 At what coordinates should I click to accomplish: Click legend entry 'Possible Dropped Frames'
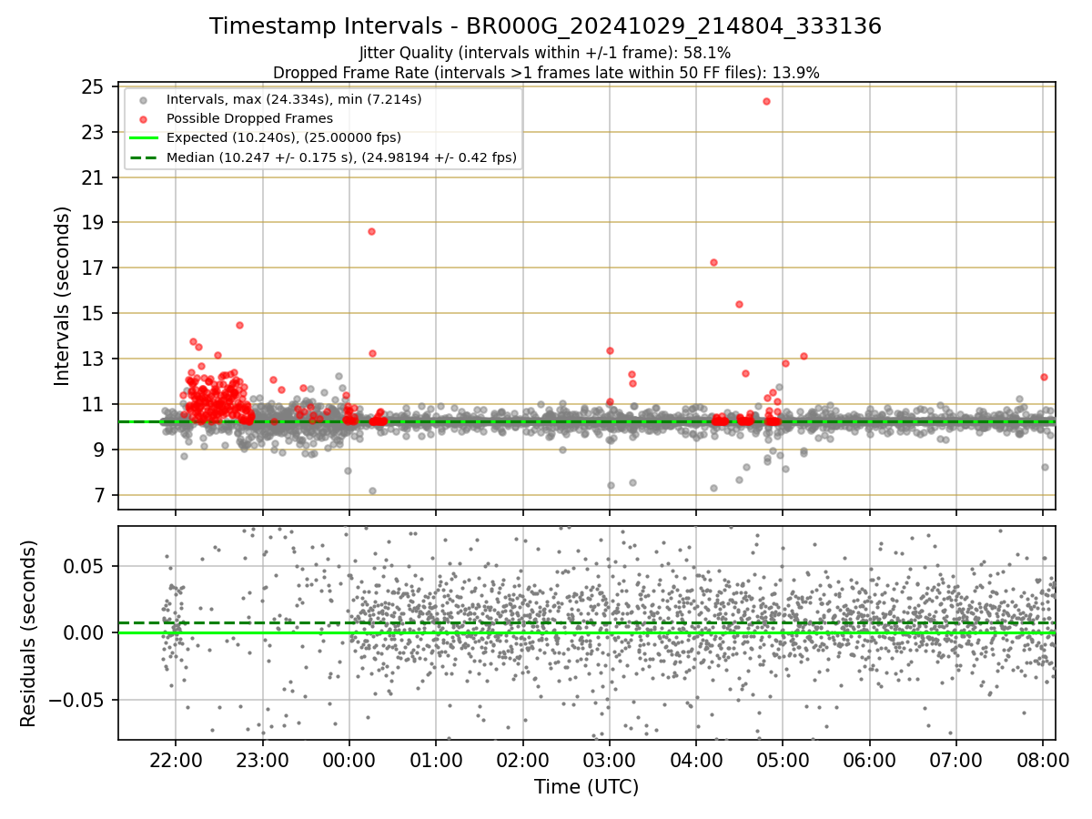[249, 118]
